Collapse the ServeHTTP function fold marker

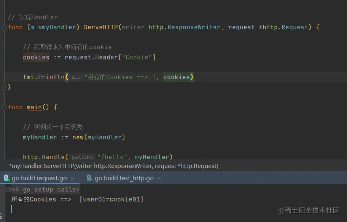4,27
